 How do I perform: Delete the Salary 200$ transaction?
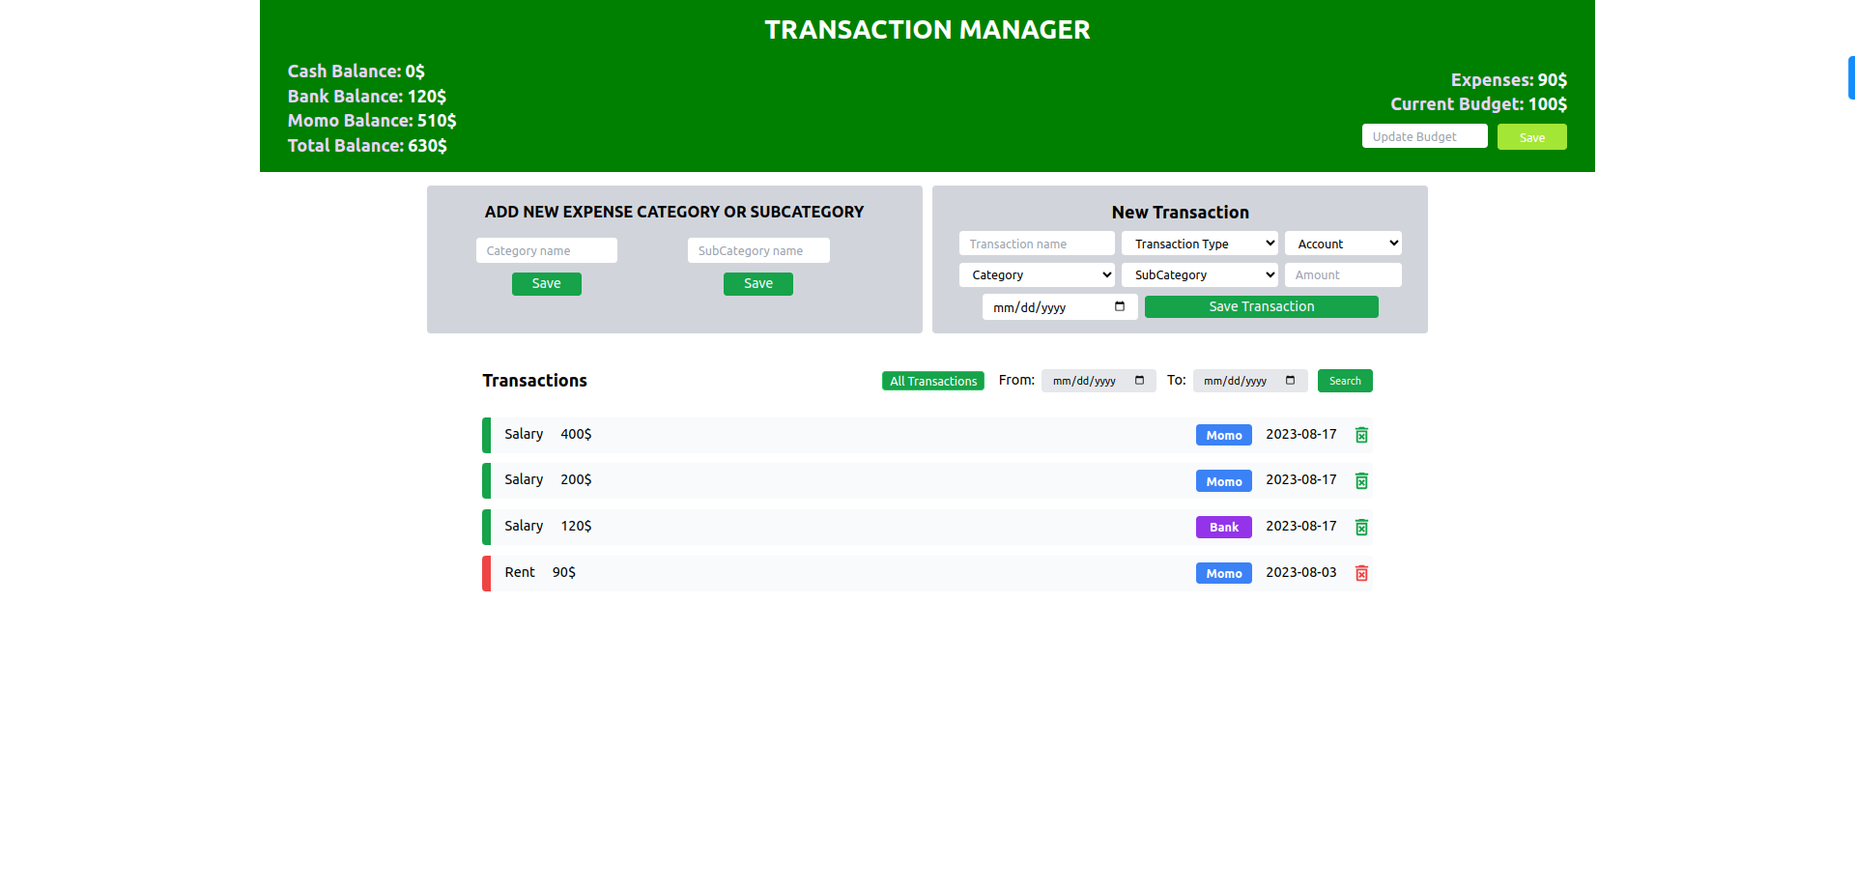point(1361,480)
